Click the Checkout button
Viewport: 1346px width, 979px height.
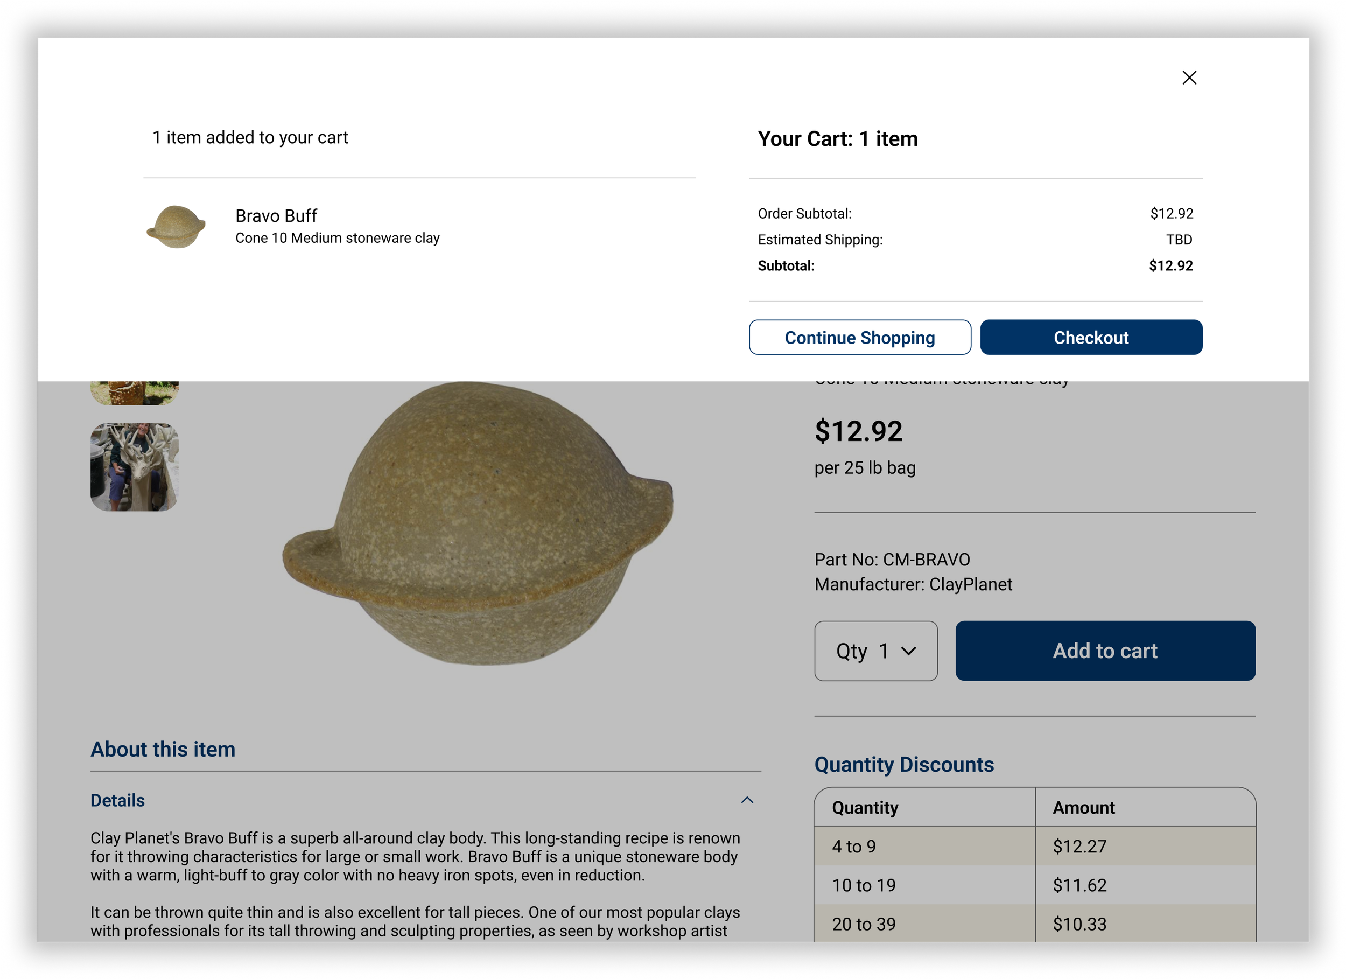1091,337
